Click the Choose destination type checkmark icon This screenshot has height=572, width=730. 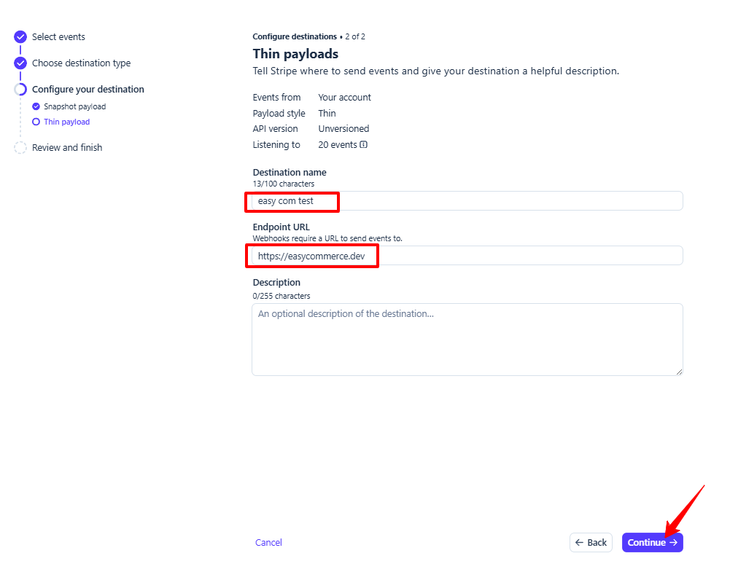click(x=20, y=63)
